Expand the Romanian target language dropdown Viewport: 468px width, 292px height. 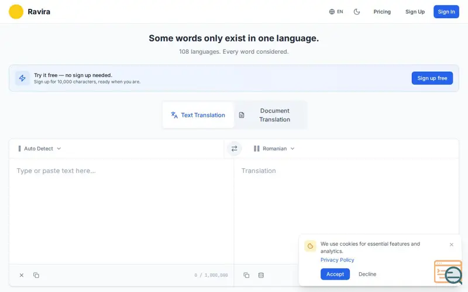pos(274,148)
